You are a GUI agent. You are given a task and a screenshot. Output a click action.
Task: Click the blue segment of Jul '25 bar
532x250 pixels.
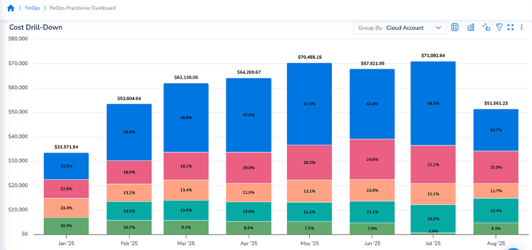point(433,103)
